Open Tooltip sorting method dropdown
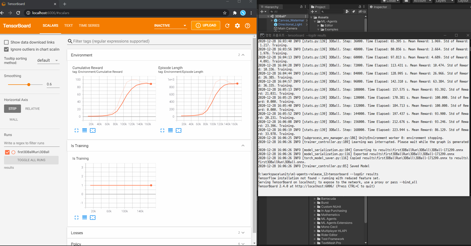 pyautogui.click(x=48, y=60)
